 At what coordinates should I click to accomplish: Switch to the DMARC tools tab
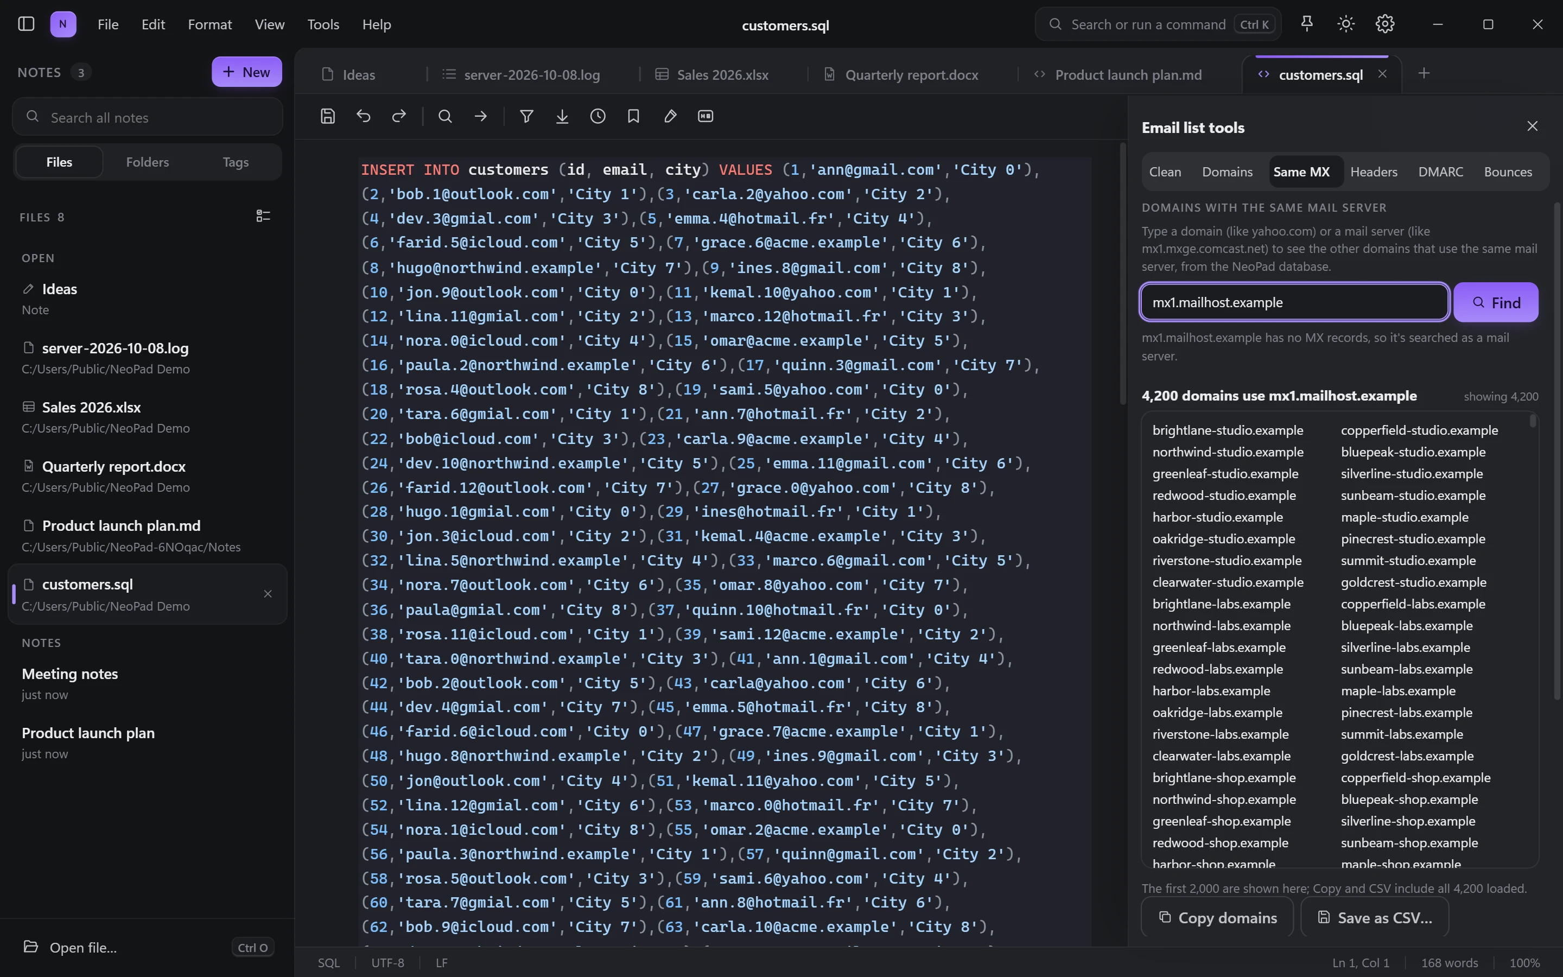pos(1440,172)
